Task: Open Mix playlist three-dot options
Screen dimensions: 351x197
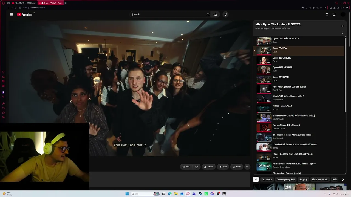Action: click(342, 33)
